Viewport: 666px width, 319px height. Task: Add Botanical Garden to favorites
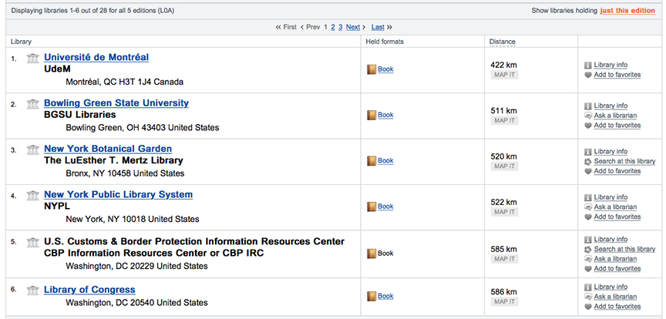point(617,171)
